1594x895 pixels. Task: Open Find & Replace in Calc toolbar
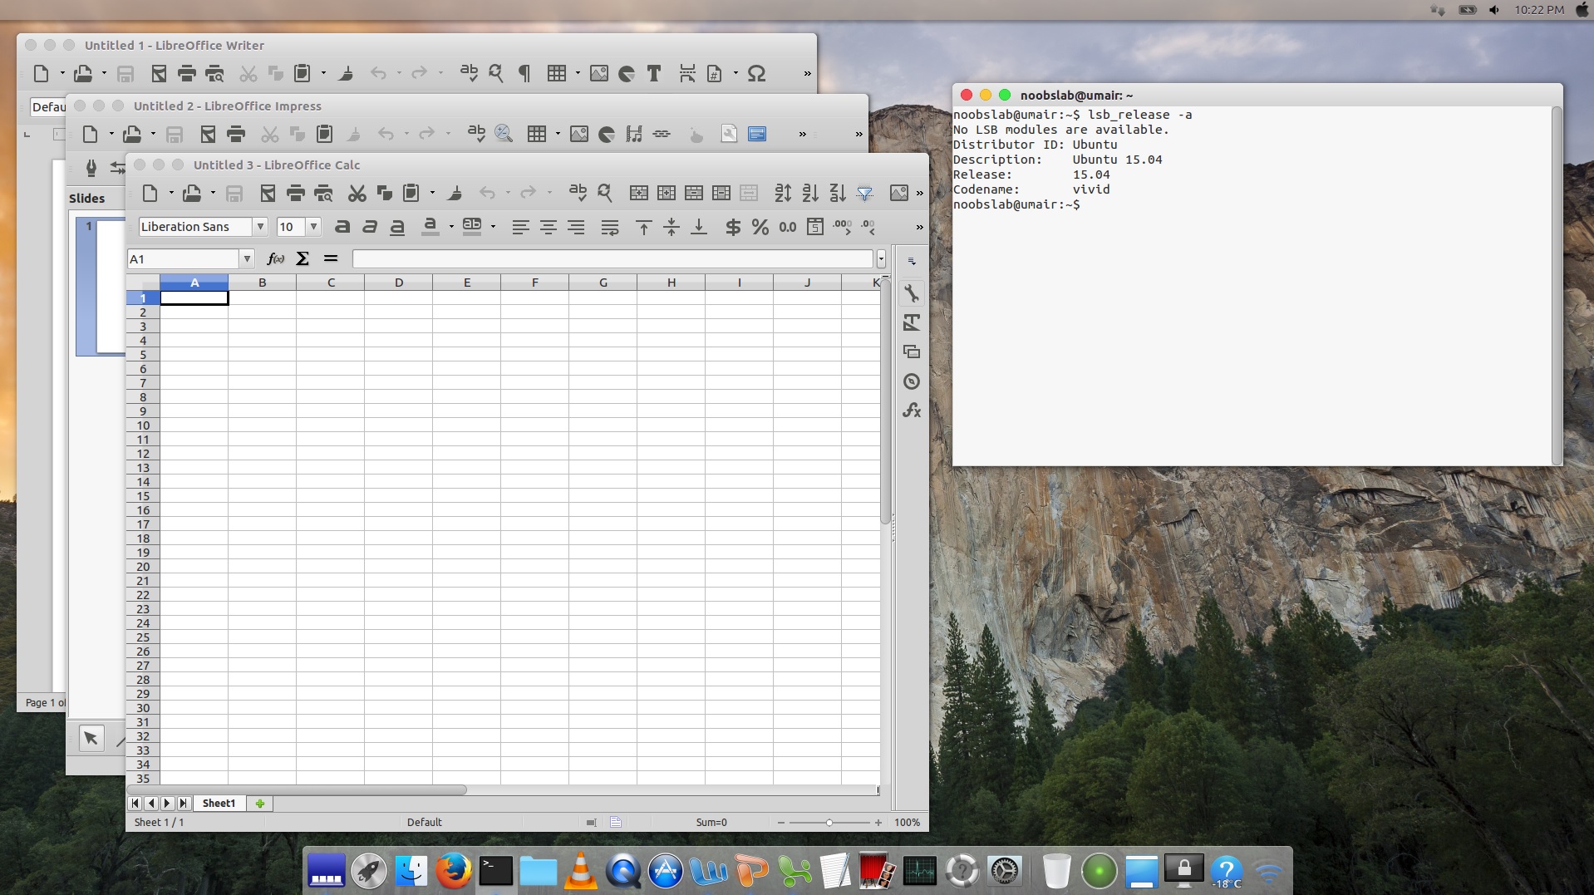(x=605, y=194)
